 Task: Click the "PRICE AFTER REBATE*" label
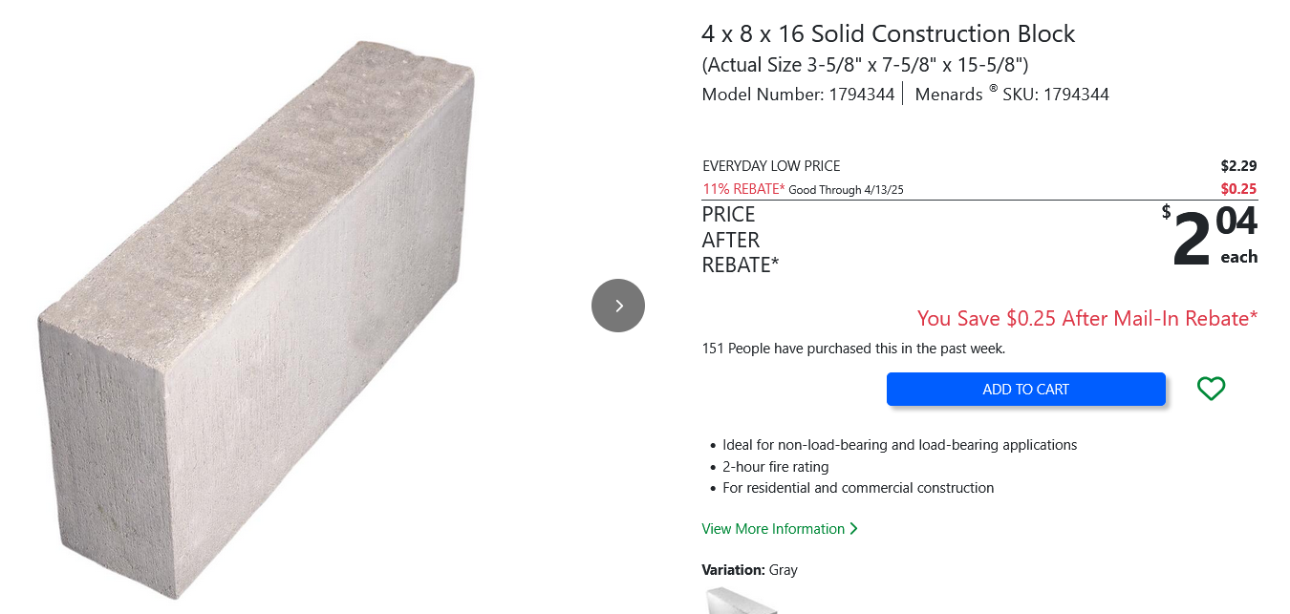(740, 240)
